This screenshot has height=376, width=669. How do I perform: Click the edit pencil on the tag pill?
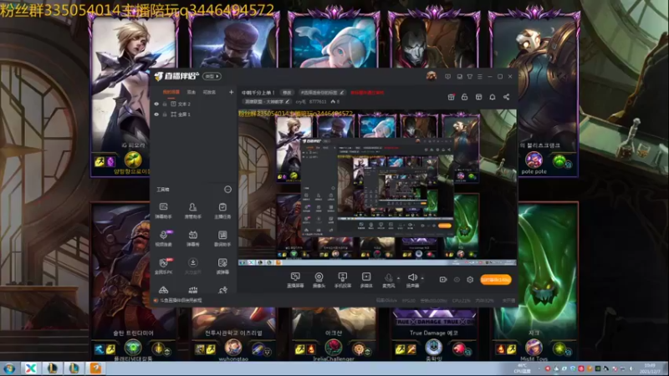[x=342, y=93]
